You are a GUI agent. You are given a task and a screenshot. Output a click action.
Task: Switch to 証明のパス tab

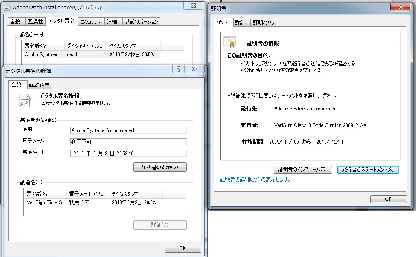click(264, 23)
